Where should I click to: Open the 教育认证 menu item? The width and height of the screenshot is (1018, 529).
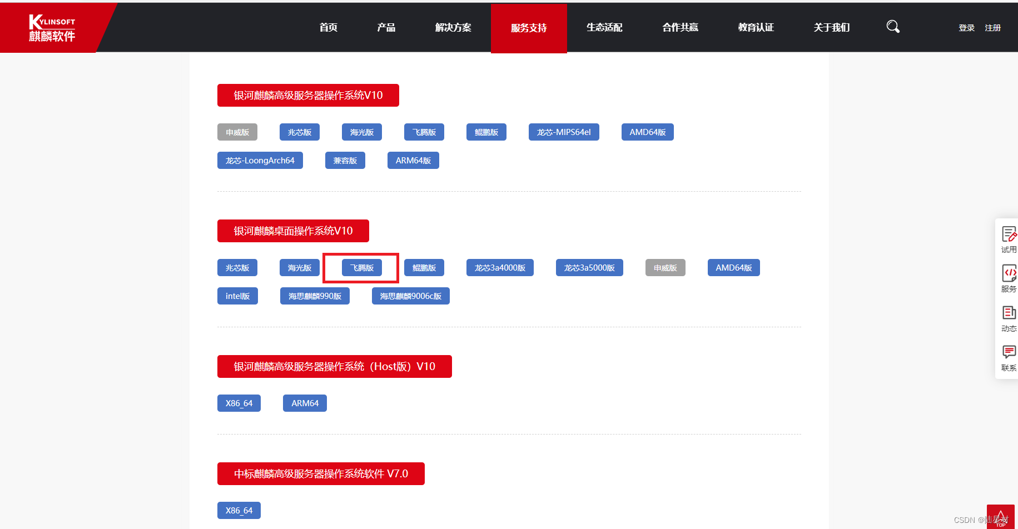pyautogui.click(x=756, y=27)
